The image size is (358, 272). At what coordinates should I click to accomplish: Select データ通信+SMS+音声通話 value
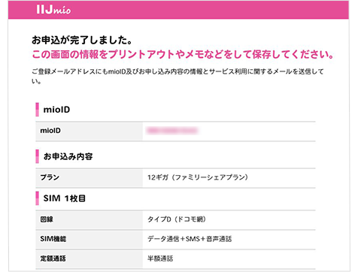pyautogui.click(x=190, y=239)
